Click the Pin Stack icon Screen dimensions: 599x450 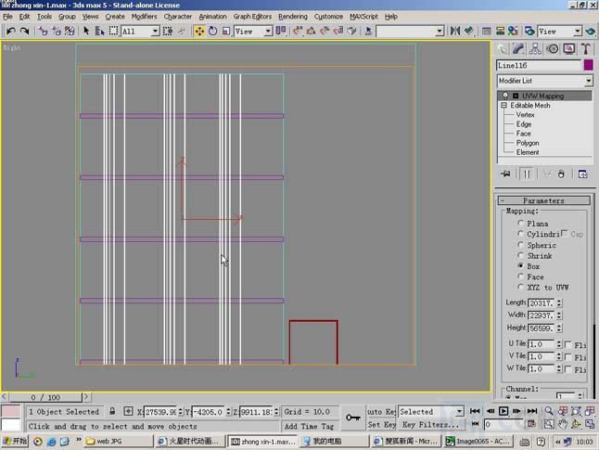click(x=505, y=174)
